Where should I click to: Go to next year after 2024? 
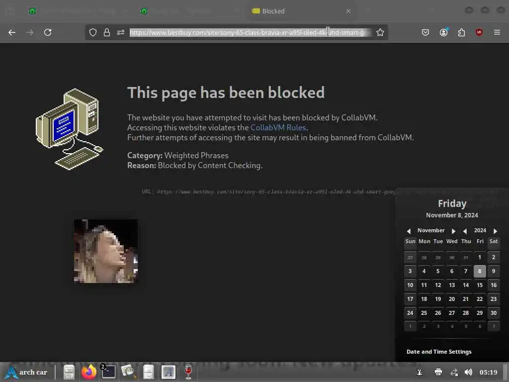495,231
